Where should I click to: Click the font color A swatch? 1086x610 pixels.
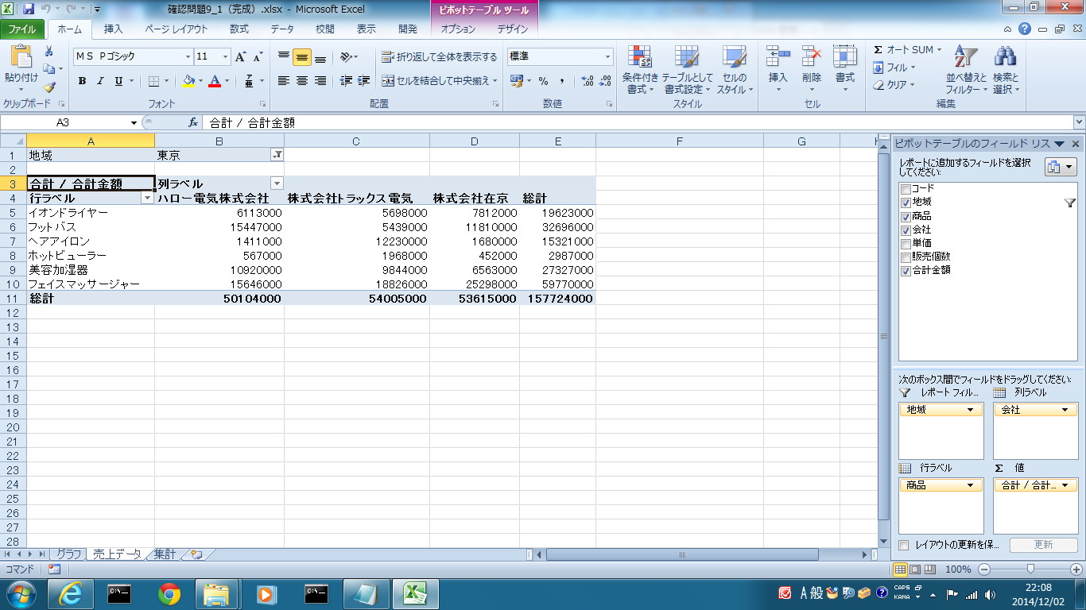(x=215, y=81)
